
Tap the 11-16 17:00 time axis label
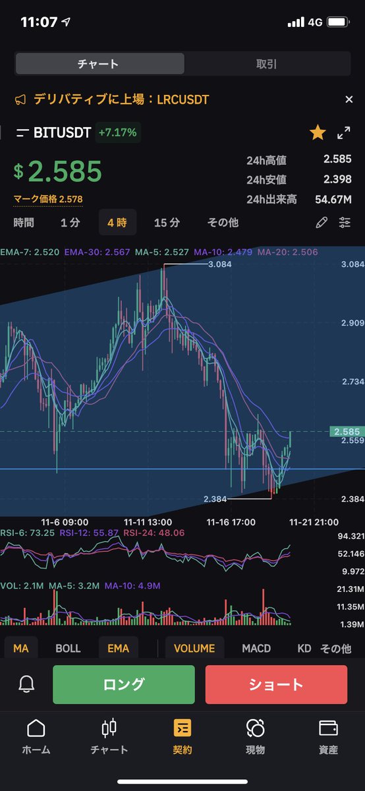pos(231,522)
